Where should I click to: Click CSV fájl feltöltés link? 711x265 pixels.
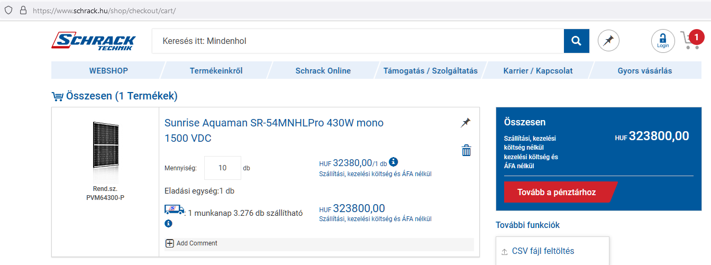(x=543, y=251)
